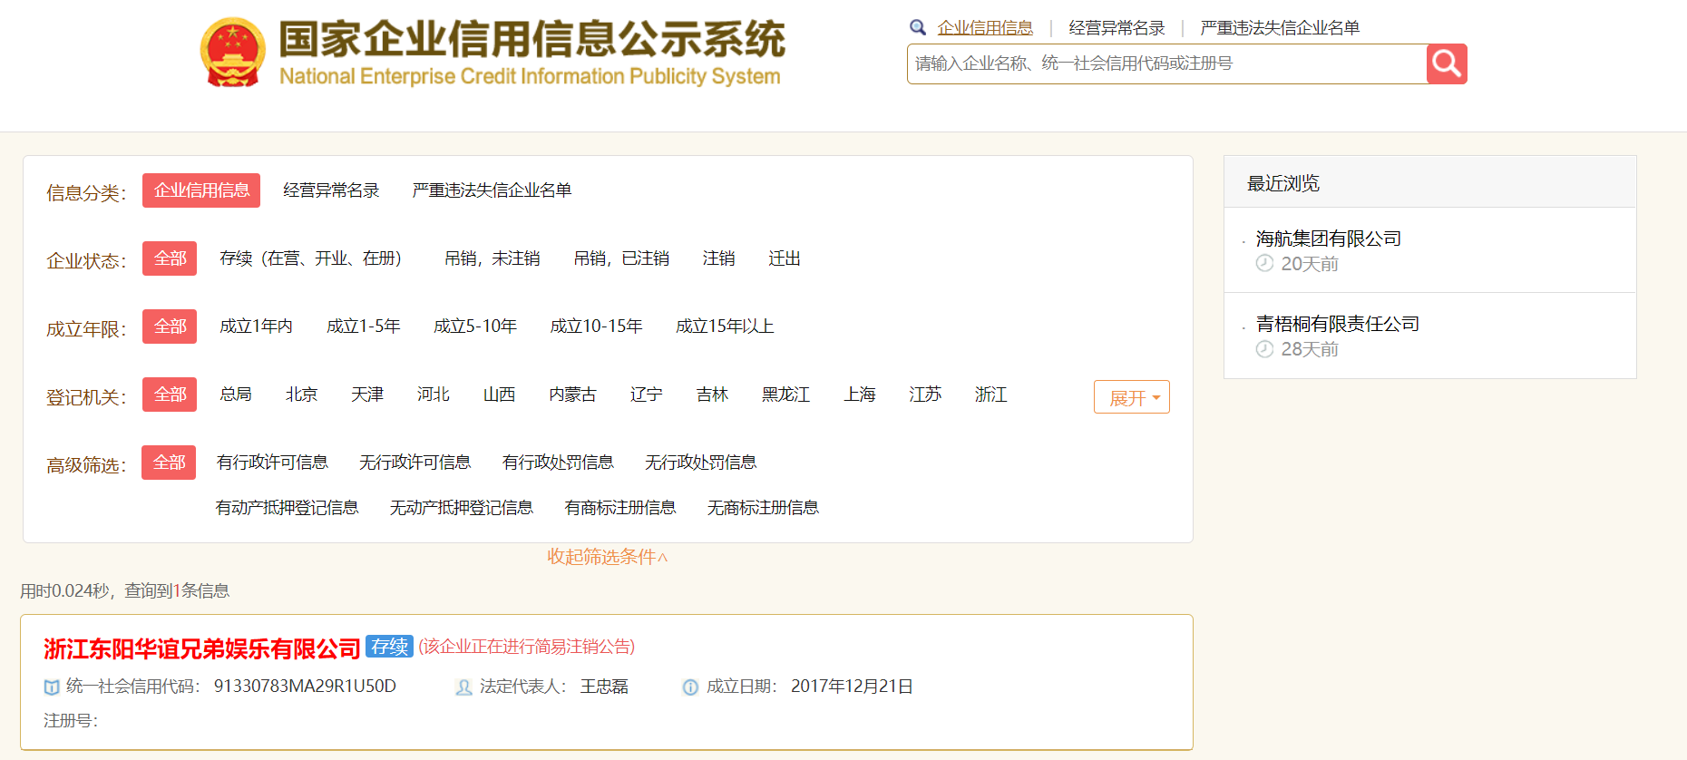Filter by 有行政处罚信息

558,463
